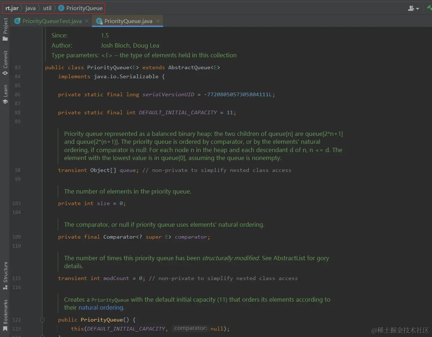The height and width of the screenshot is (337, 432).
Task: Open the Structure tool window
Action: (x=5, y=276)
